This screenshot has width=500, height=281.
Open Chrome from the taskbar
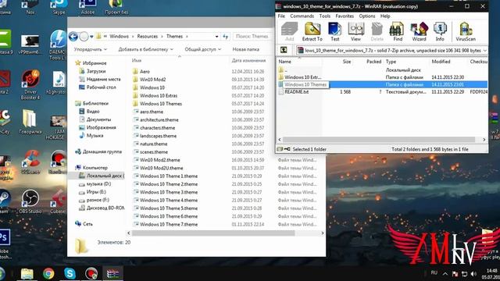point(48,273)
